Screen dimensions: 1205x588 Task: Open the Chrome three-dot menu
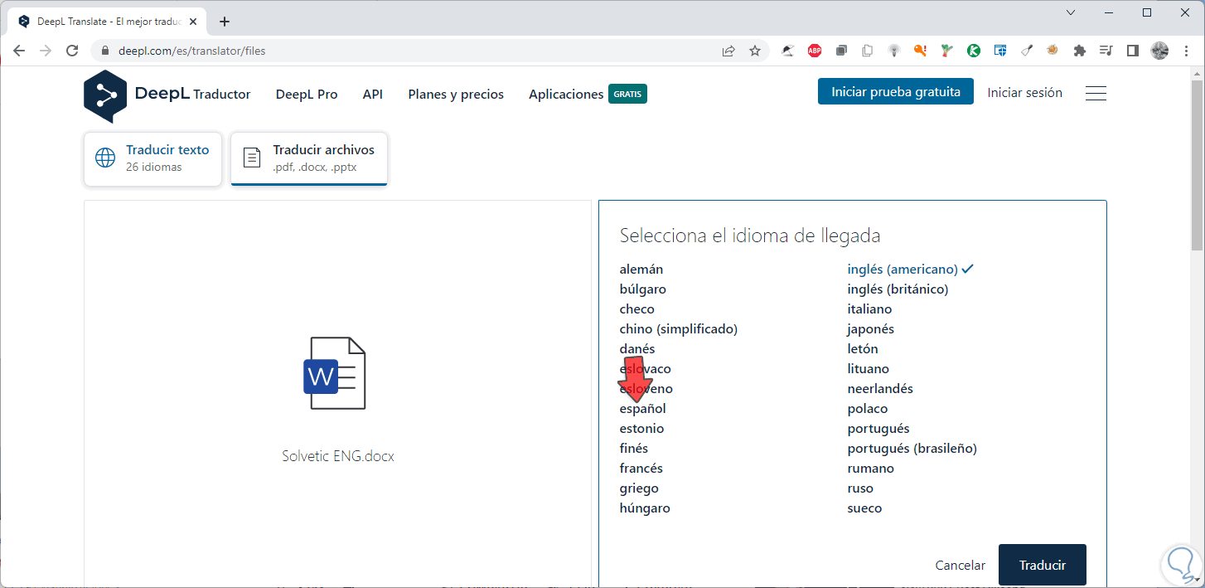click(1186, 51)
